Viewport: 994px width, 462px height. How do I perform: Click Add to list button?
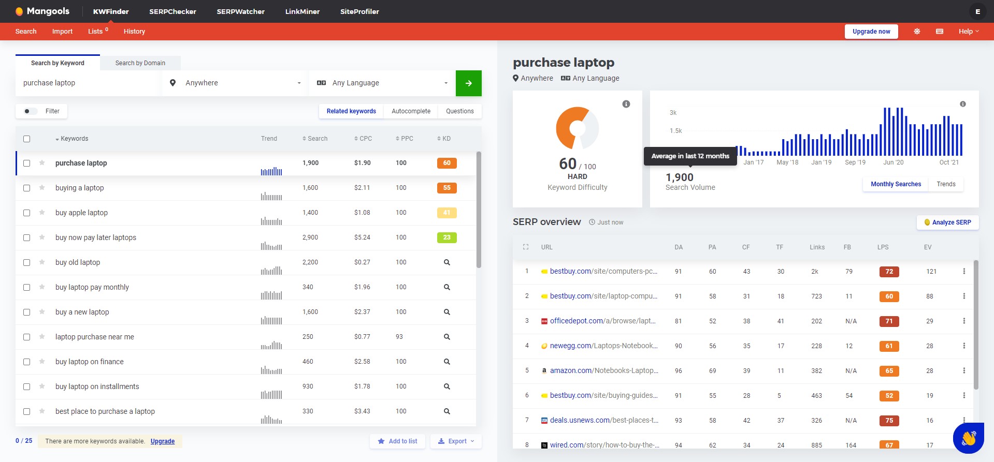click(398, 441)
